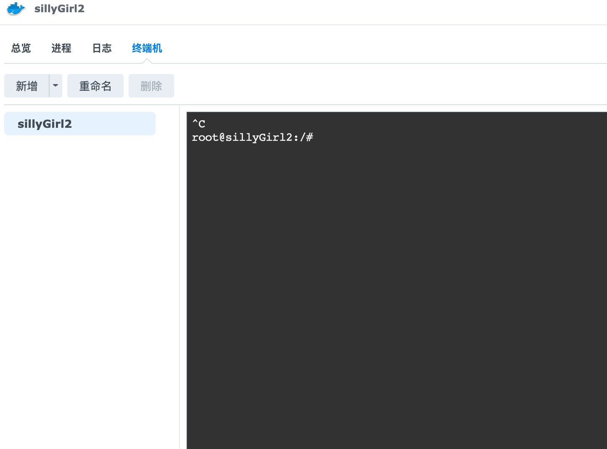Expand the 新增 dropdown arrow
This screenshot has height=449, width=607.
tap(55, 86)
